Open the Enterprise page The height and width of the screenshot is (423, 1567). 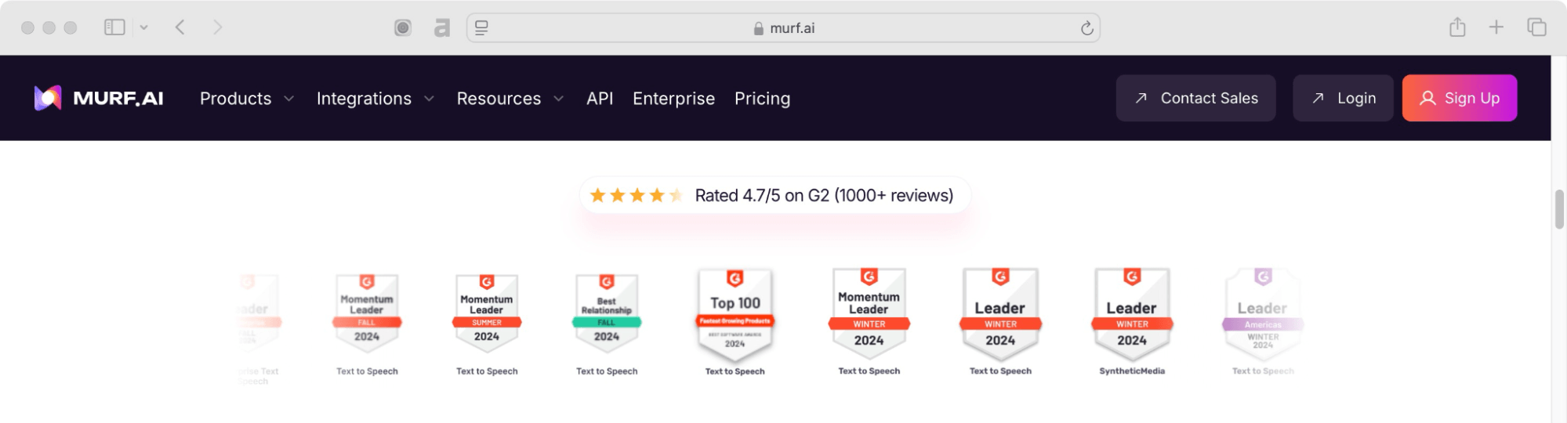(x=673, y=99)
